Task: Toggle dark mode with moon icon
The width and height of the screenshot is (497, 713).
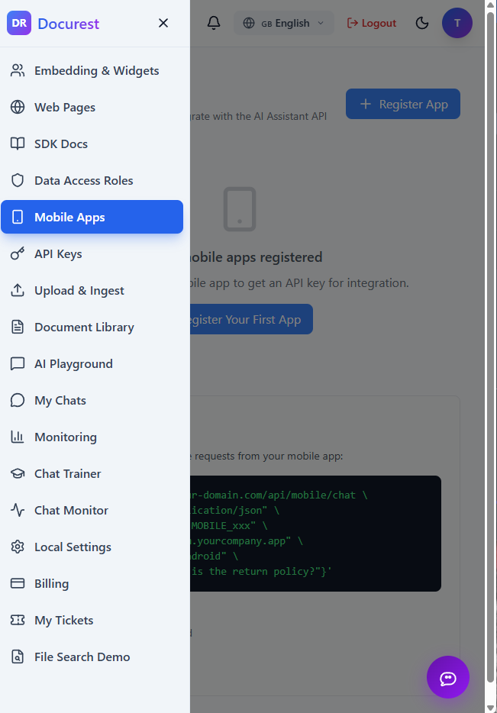Action: [422, 23]
